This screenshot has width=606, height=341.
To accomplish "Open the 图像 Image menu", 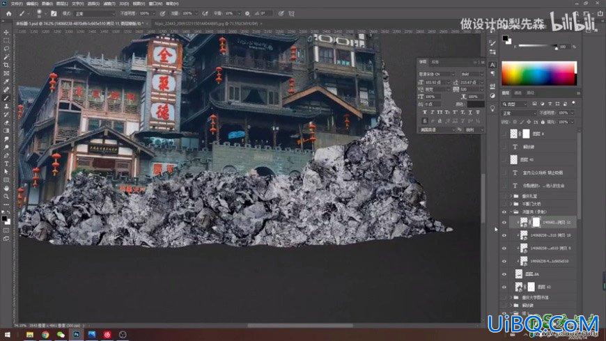I will pos(47,3).
